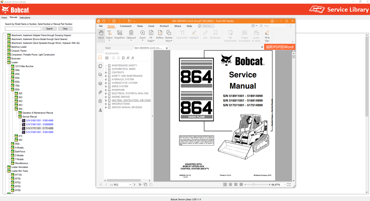Open S/N 516811001 - 516814999 manual link

coord(40,120)
